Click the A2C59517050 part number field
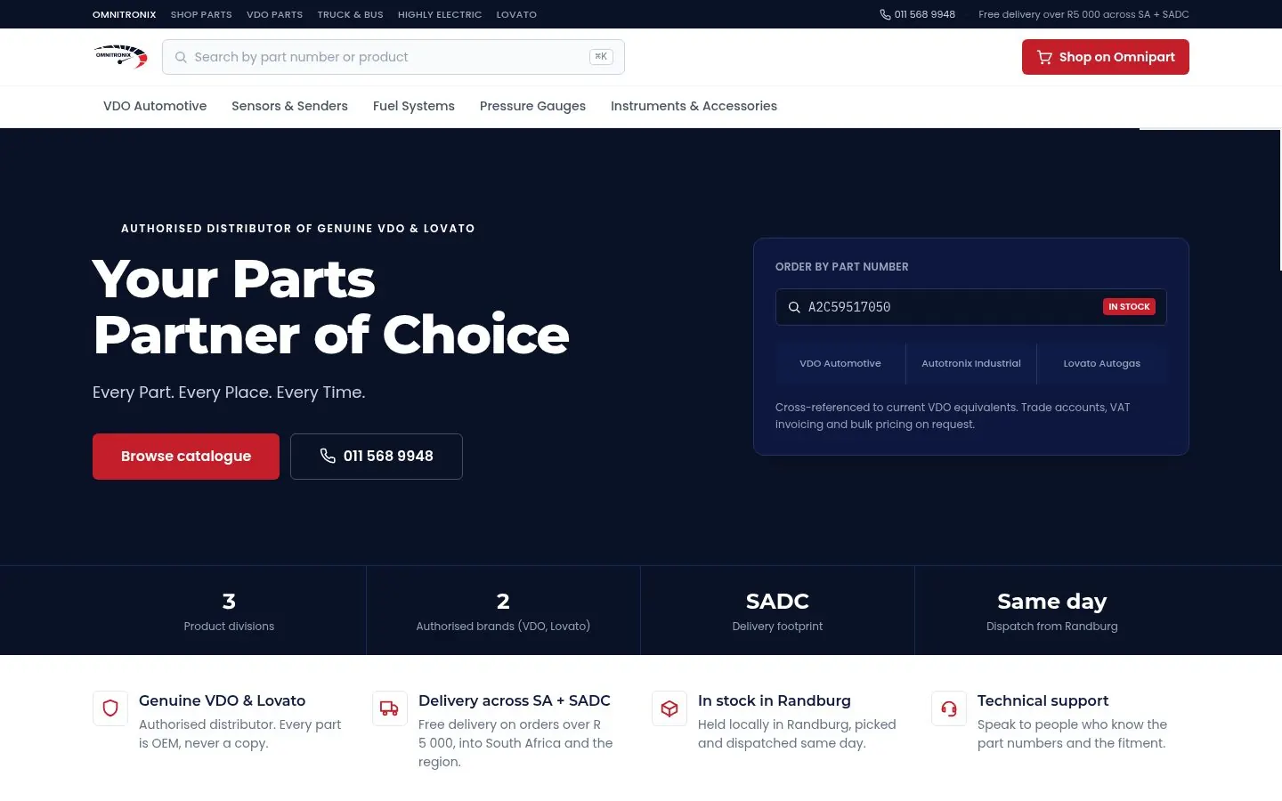The height and width of the screenshot is (801, 1282). [971, 307]
